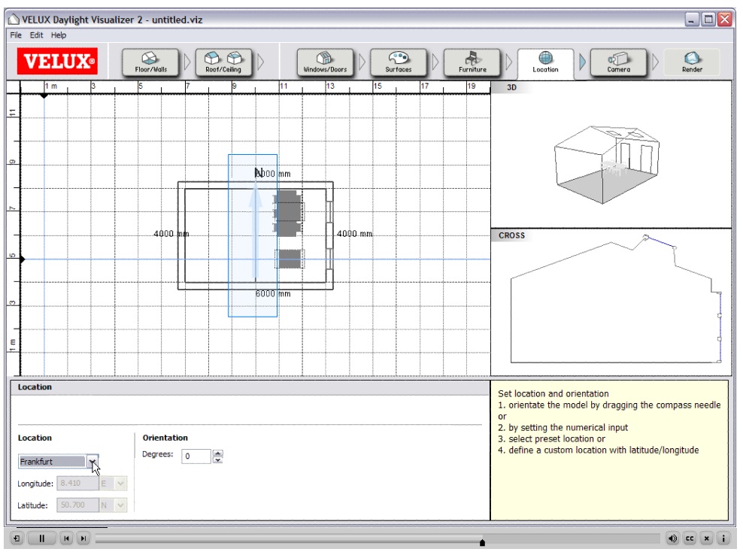Toggle the player volume speaker icon

tap(672, 538)
